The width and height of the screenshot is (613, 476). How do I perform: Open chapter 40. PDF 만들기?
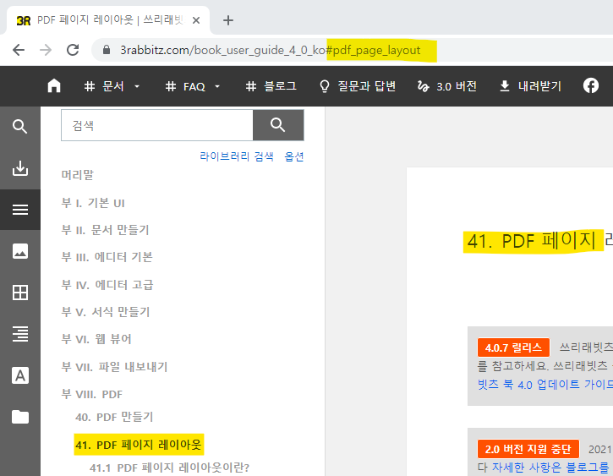(x=114, y=417)
